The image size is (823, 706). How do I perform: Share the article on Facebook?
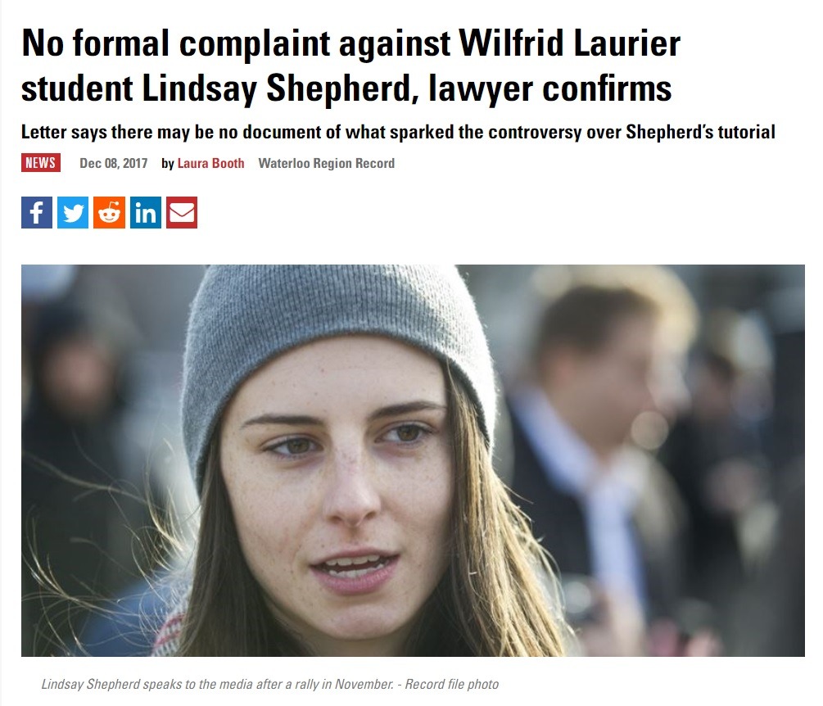click(37, 213)
